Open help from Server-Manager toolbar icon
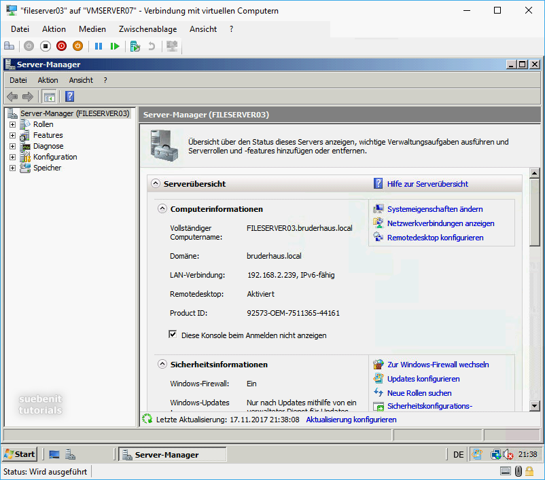The width and height of the screenshot is (545, 480). point(69,96)
